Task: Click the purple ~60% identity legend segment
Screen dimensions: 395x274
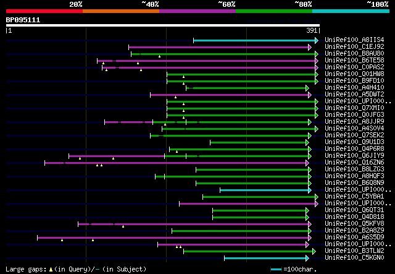Action: (x=197, y=11)
